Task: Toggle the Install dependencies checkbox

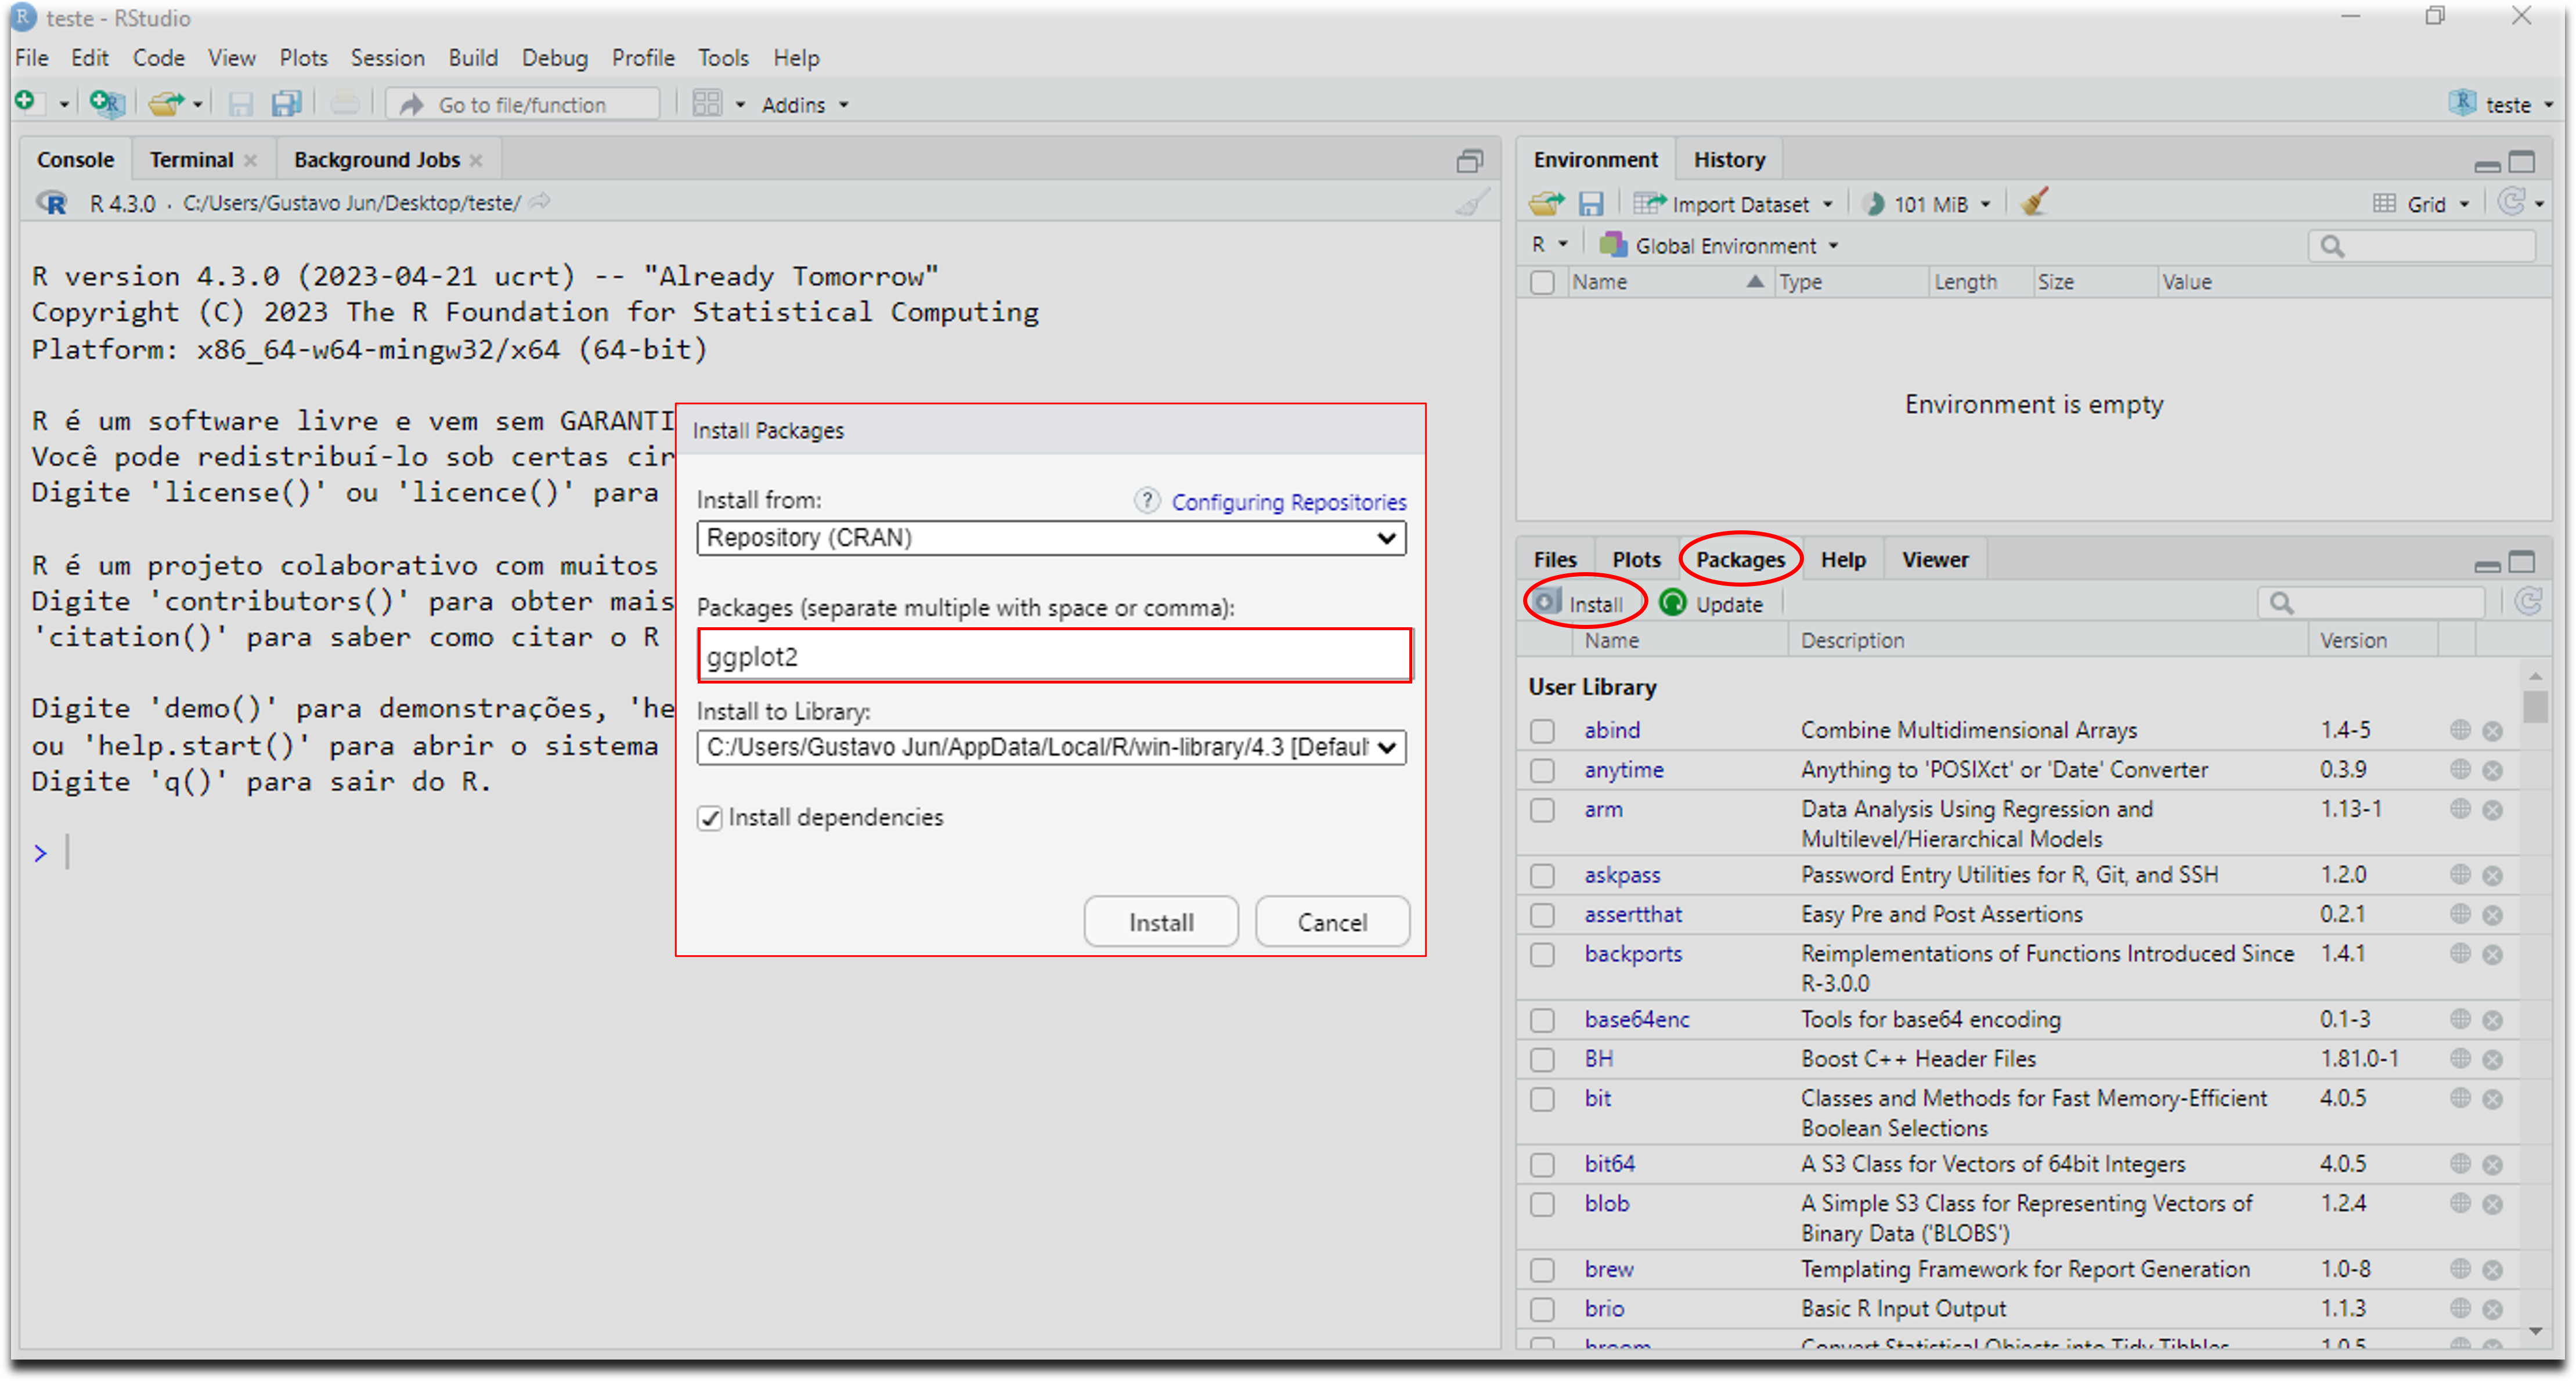Action: 710,818
